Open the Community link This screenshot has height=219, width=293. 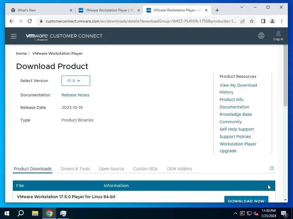tap(230, 122)
